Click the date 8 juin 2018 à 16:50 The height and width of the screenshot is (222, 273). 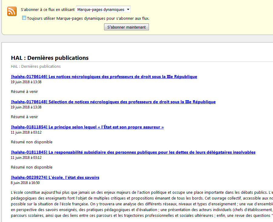pos(25,183)
